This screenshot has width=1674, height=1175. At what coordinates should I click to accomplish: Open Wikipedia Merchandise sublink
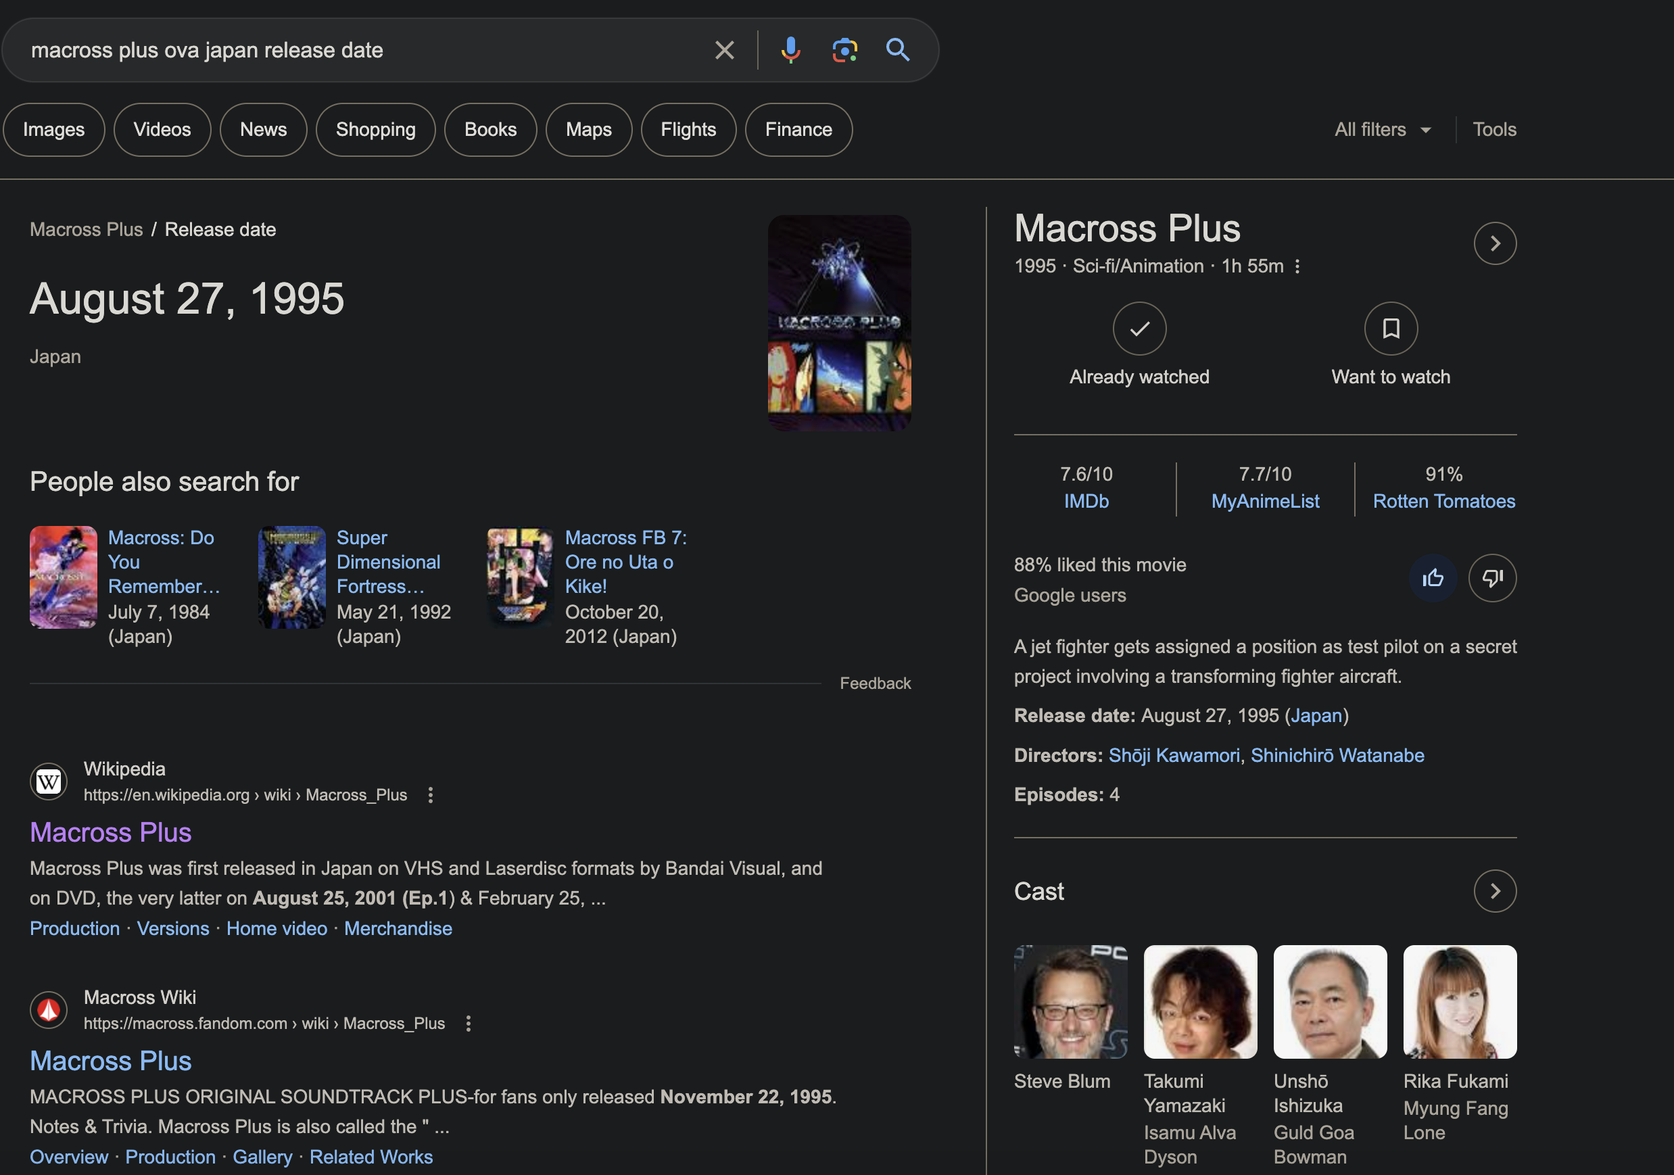398,929
